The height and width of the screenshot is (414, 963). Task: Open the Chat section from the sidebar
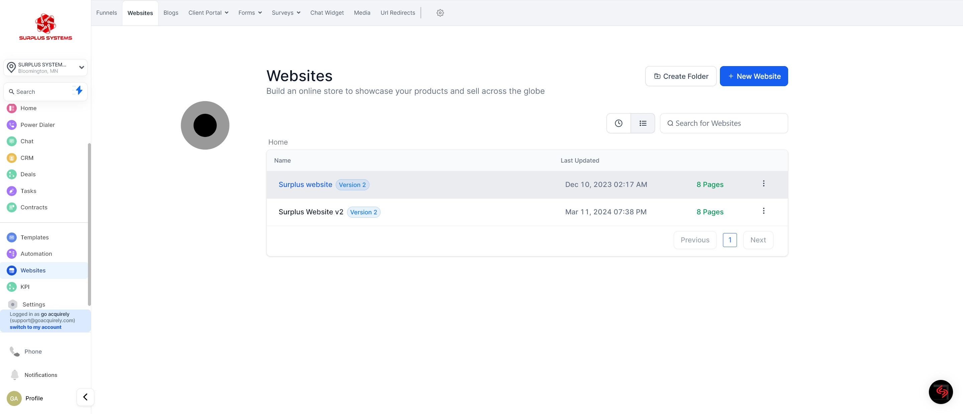click(27, 141)
